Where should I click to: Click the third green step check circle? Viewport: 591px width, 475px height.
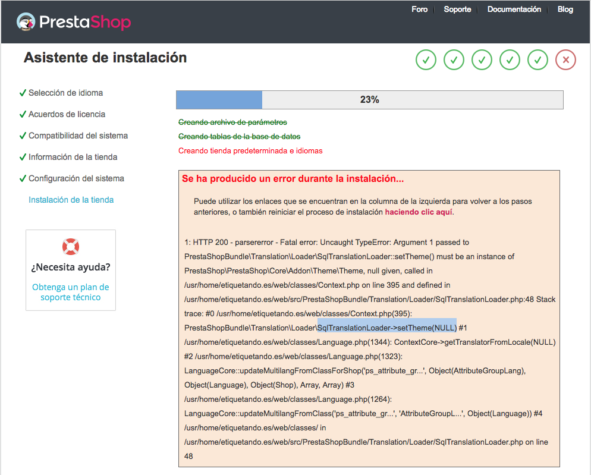tap(482, 59)
